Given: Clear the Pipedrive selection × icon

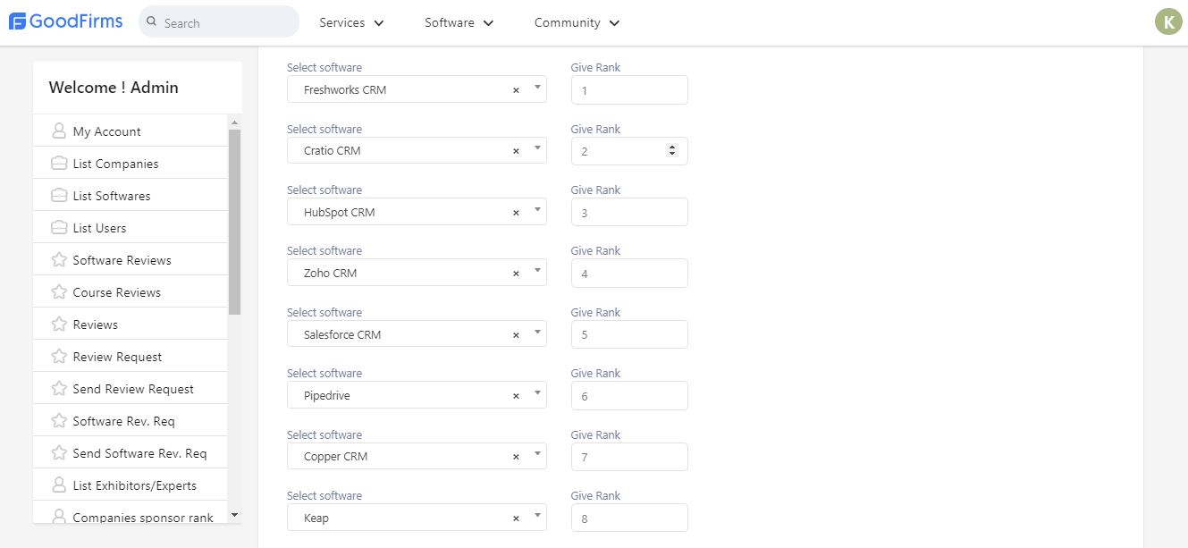Looking at the screenshot, I should (516, 396).
